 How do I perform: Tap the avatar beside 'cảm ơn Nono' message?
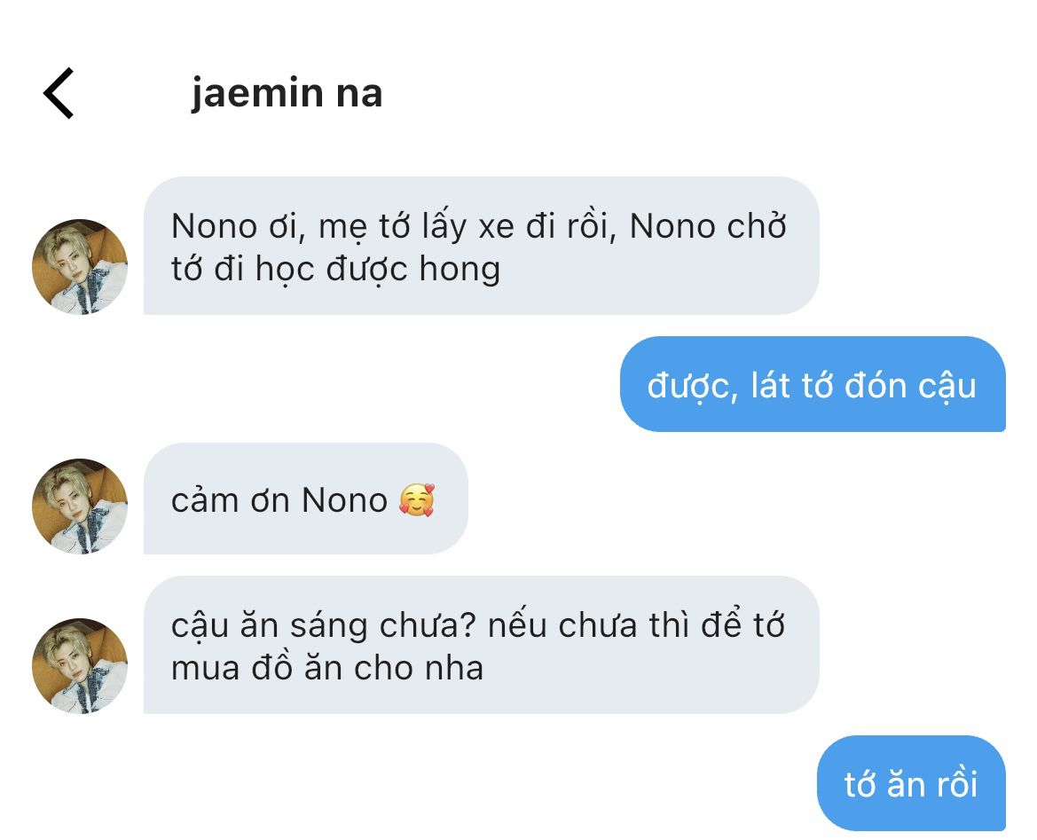point(80,506)
